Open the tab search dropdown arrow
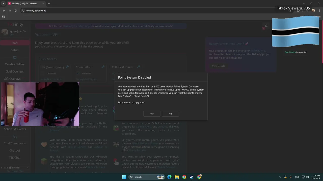 [3, 3]
